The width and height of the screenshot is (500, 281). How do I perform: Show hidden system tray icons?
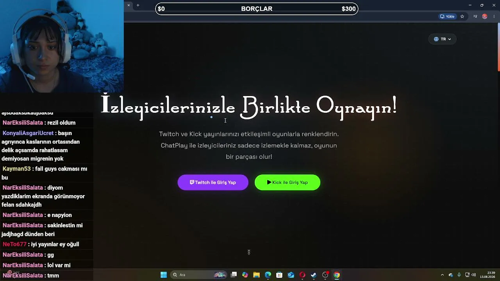[x=442, y=275]
